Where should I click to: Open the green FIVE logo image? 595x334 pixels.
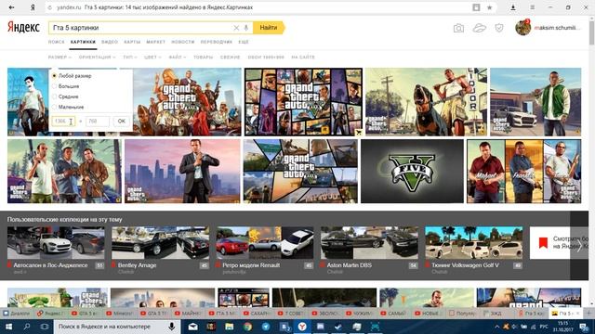pyautogui.click(x=412, y=171)
